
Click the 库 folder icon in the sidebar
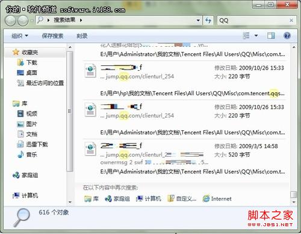(16, 104)
